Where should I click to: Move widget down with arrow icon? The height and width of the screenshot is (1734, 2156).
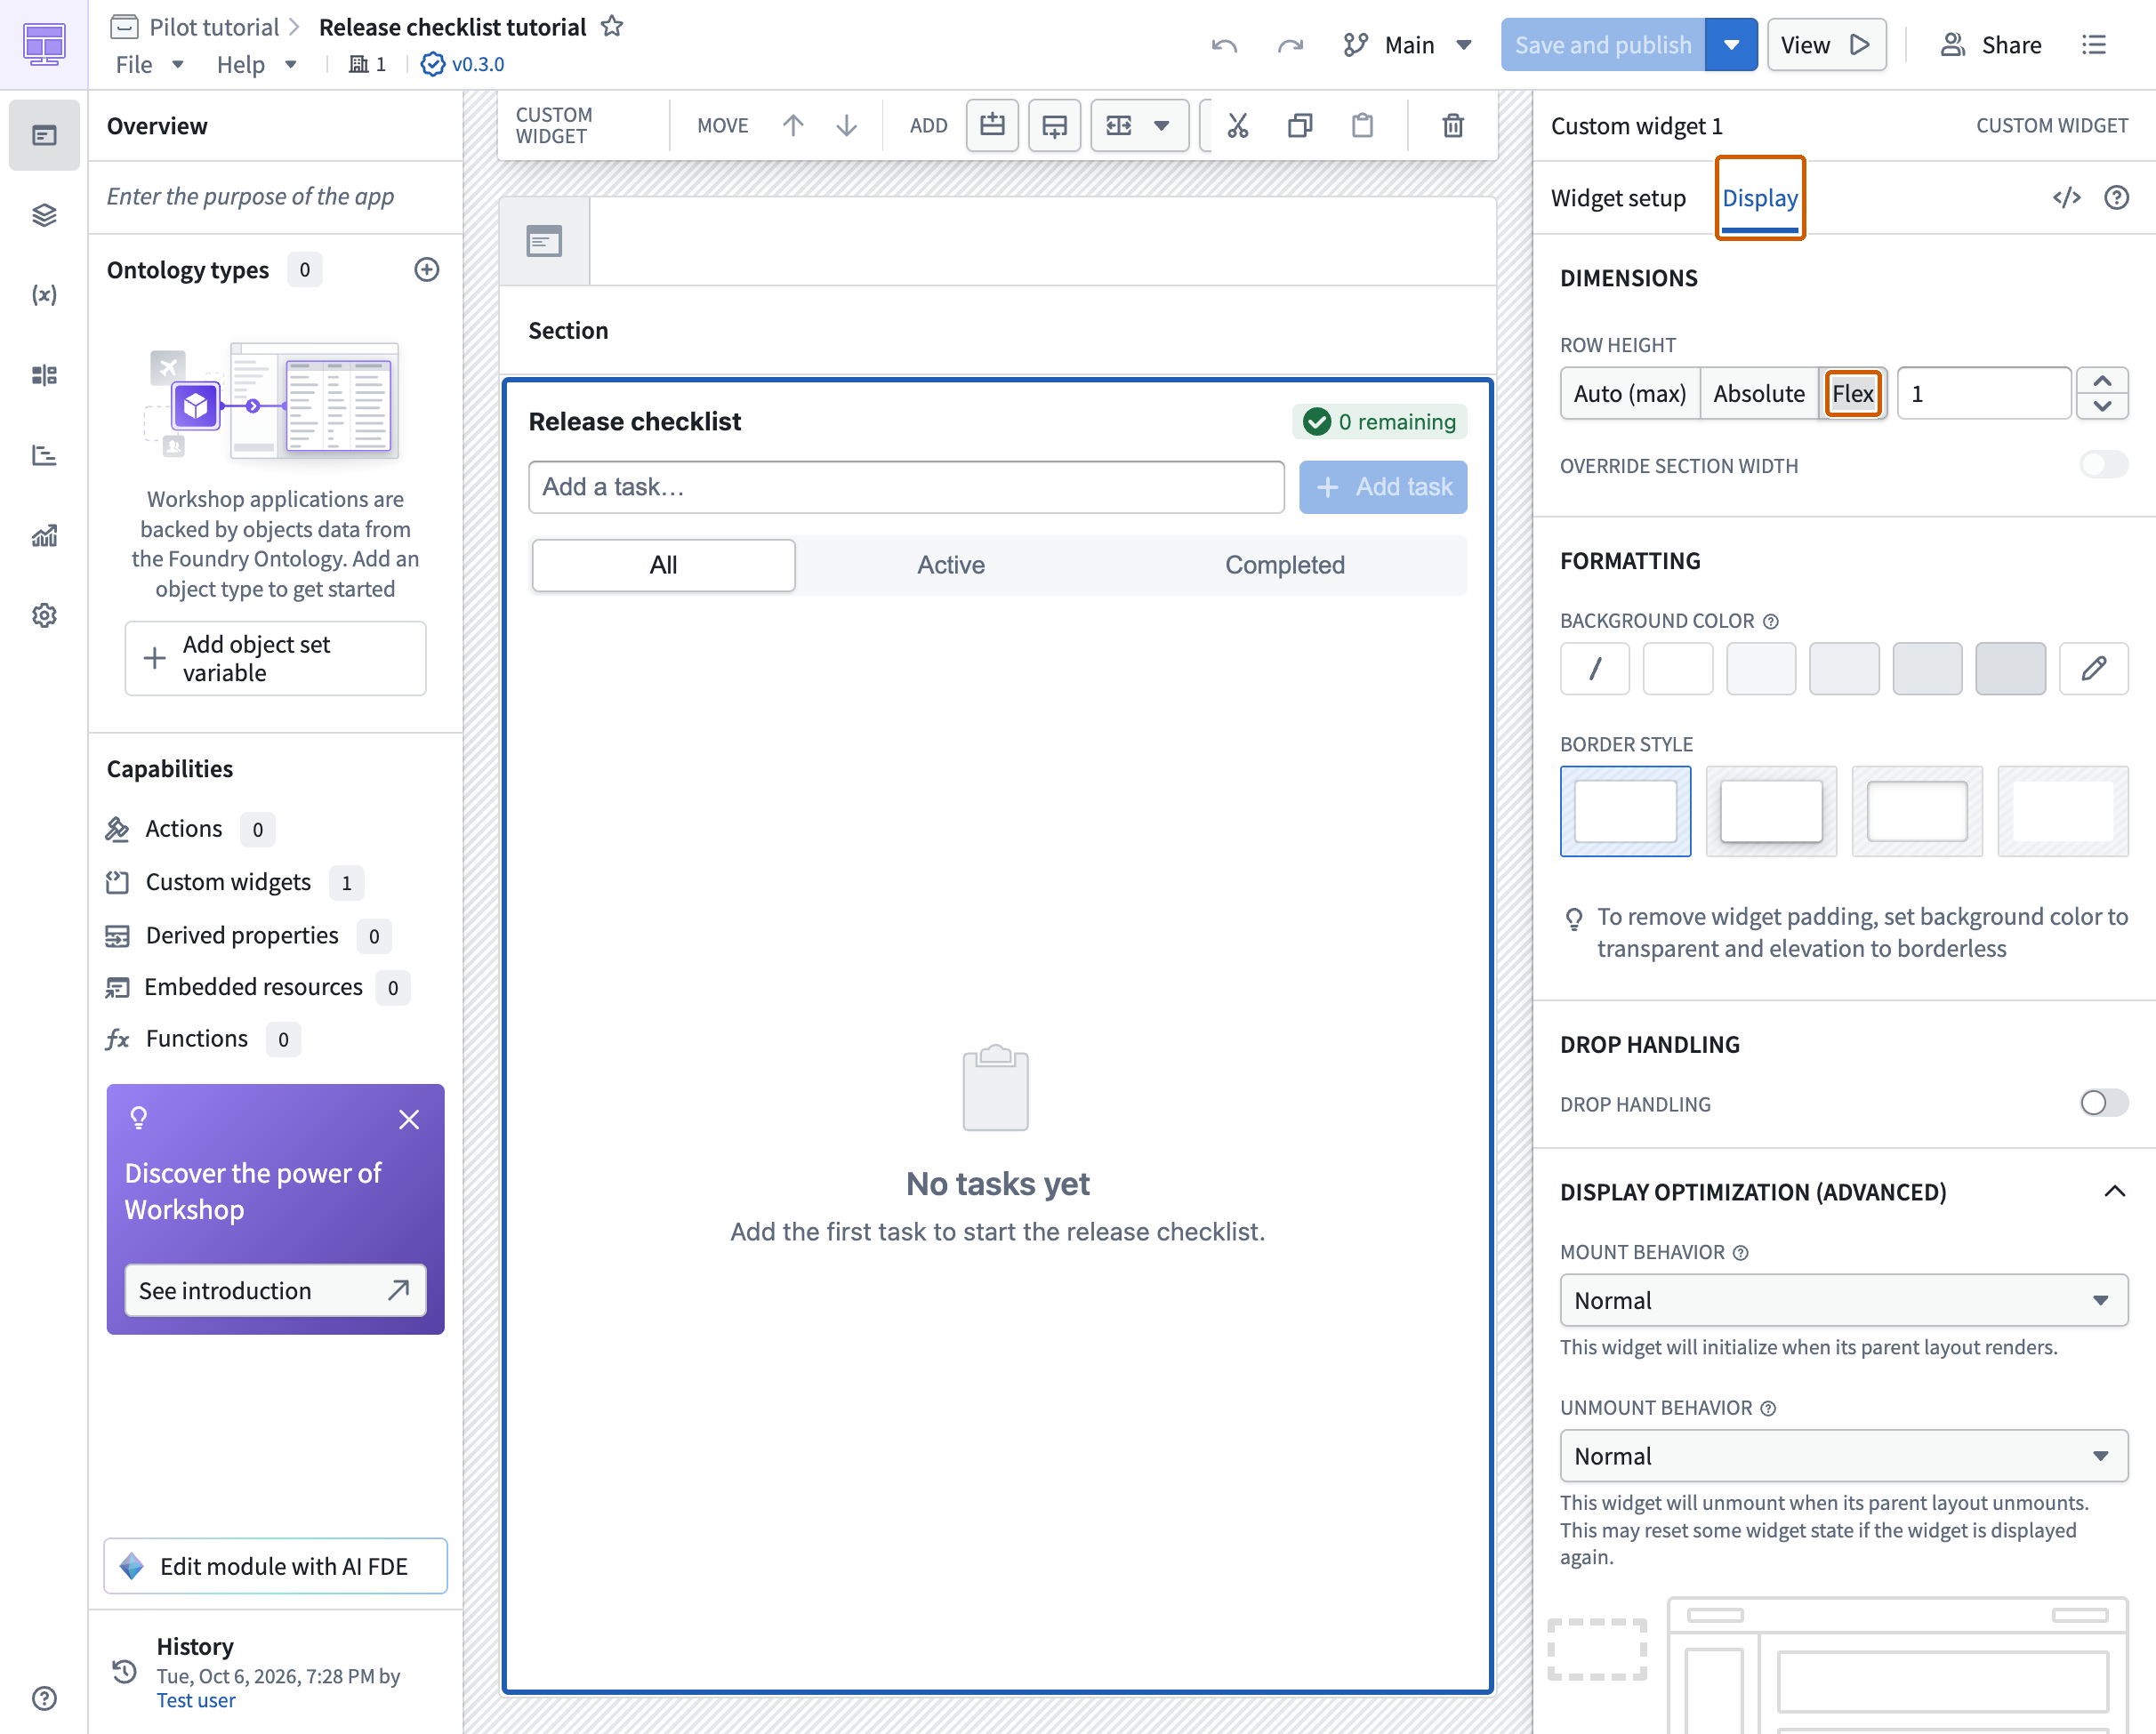(846, 125)
